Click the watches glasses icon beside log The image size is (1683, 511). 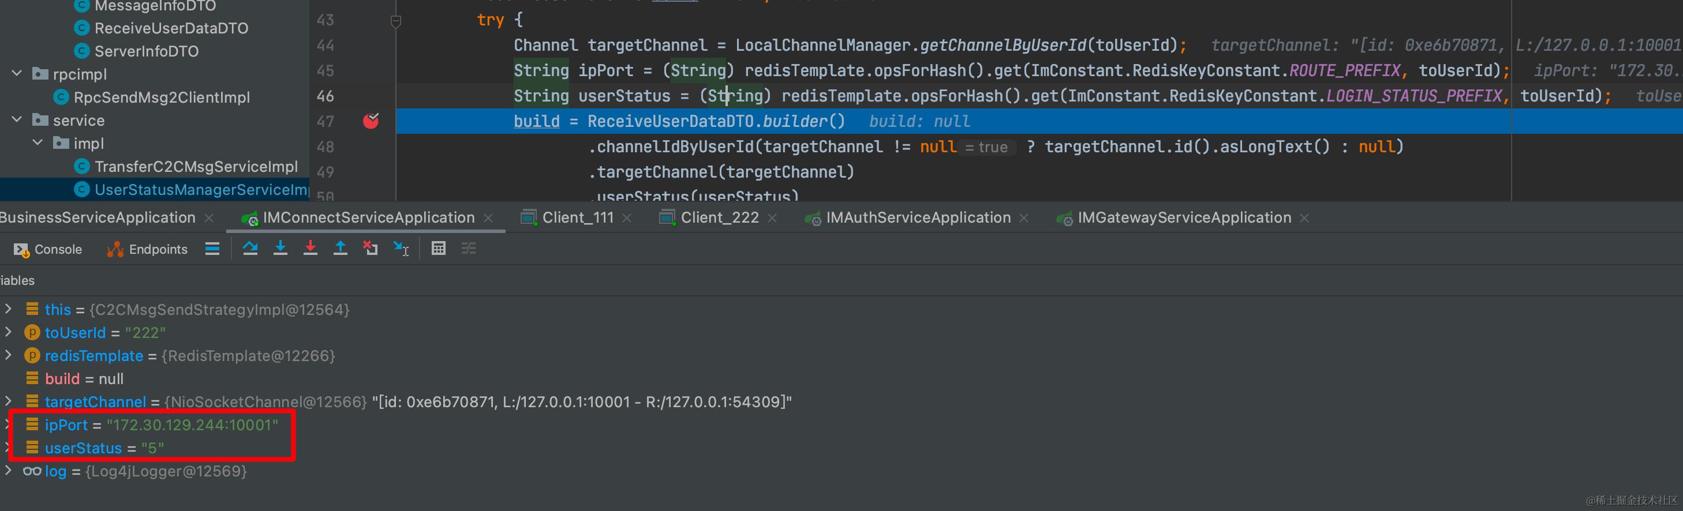[x=32, y=471]
